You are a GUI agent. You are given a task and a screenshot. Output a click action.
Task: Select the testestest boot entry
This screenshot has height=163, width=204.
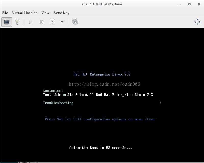click(x=53, y=91)
